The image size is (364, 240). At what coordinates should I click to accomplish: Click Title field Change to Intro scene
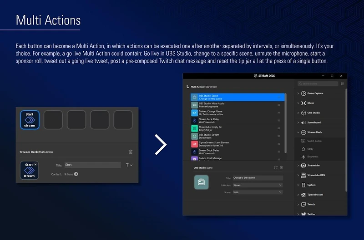(x=258, y=178)
